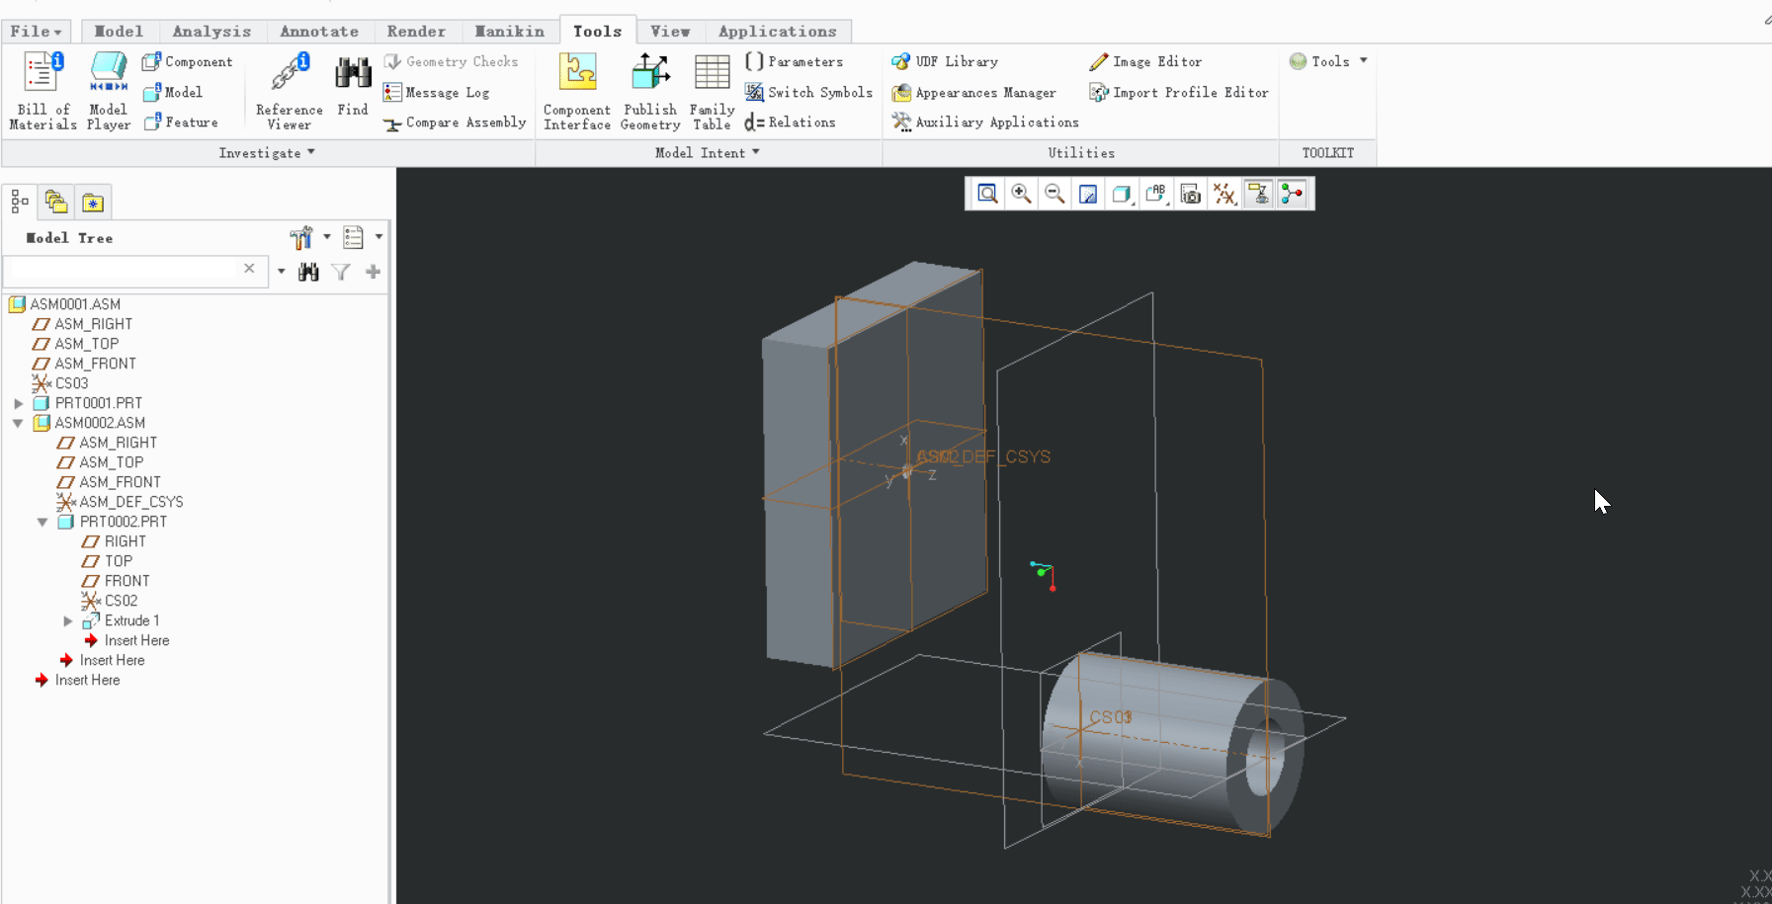Open Auxiliary Applications
The height and width of the screenshot is (904, 1772).
click(985, 123)
